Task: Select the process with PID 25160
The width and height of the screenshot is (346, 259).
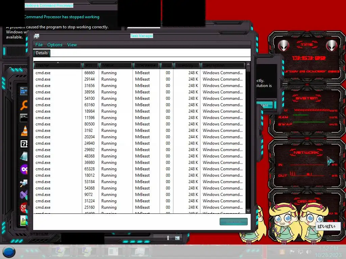Action: (x=140, y=207)
